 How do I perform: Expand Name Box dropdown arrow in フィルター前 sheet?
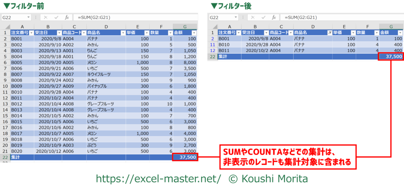click(x=29, y=17)
